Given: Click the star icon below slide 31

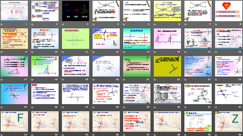Looking at the screenshot, I should point(186,107).
